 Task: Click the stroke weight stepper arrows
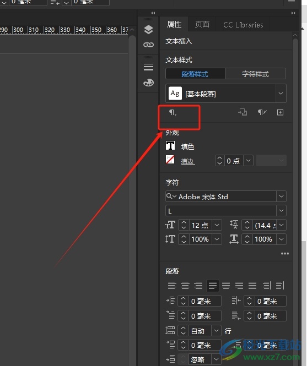[x=219, y=161]
